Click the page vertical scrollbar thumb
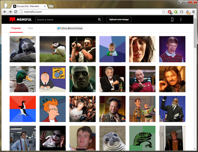The width and height of the screenshot is (198, 152). [x=195, y=33]
